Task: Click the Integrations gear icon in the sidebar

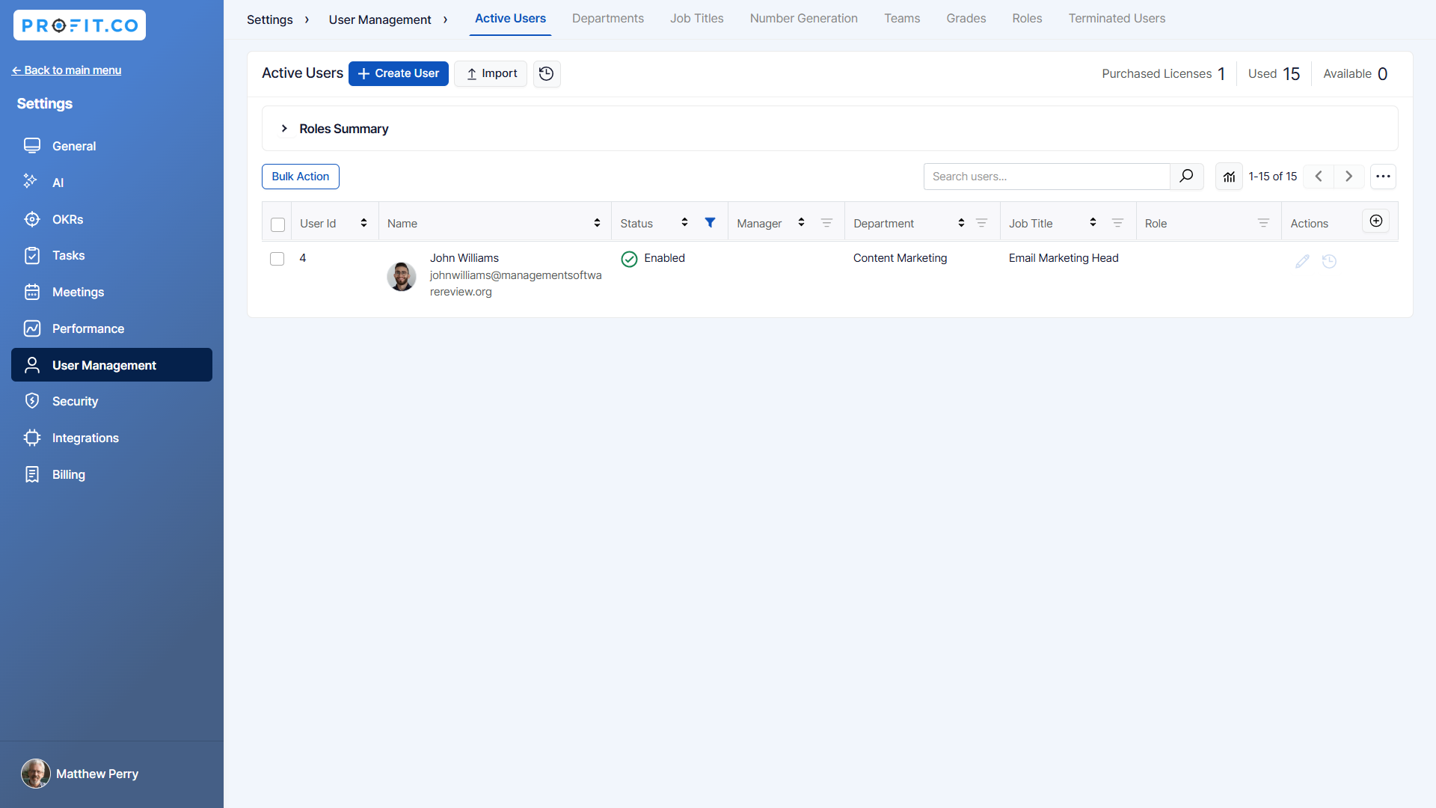Action: [x=32, y=438]
